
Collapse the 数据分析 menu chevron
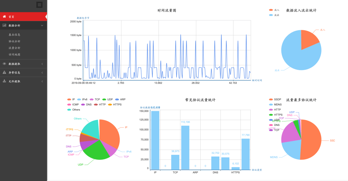click(x=42, y=26)
